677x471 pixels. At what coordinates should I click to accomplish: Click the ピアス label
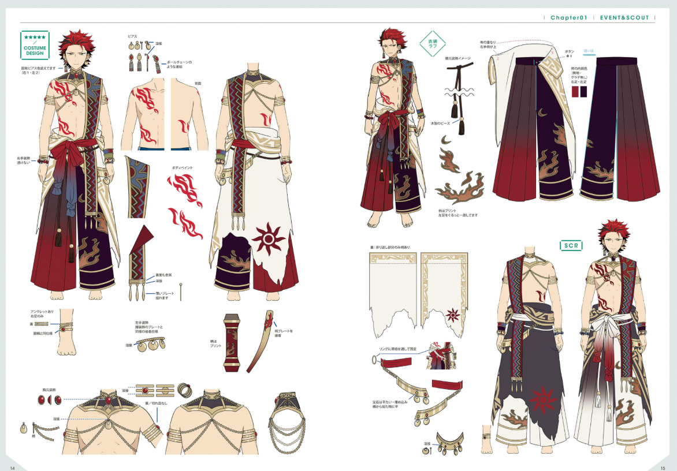132,36
